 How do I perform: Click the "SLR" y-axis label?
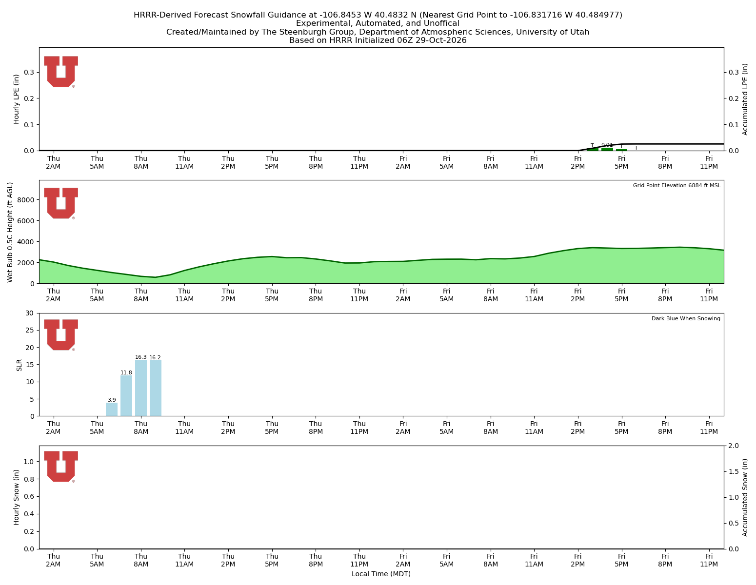click(20, 365)
